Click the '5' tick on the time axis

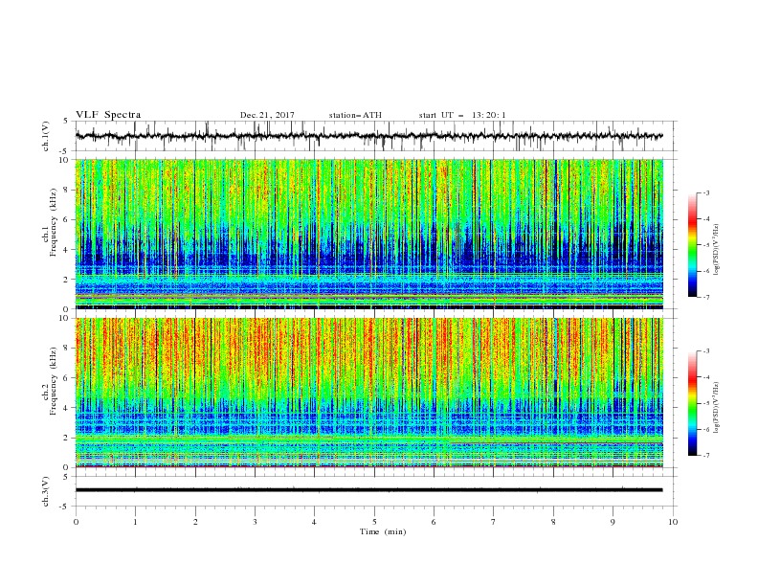374,522
